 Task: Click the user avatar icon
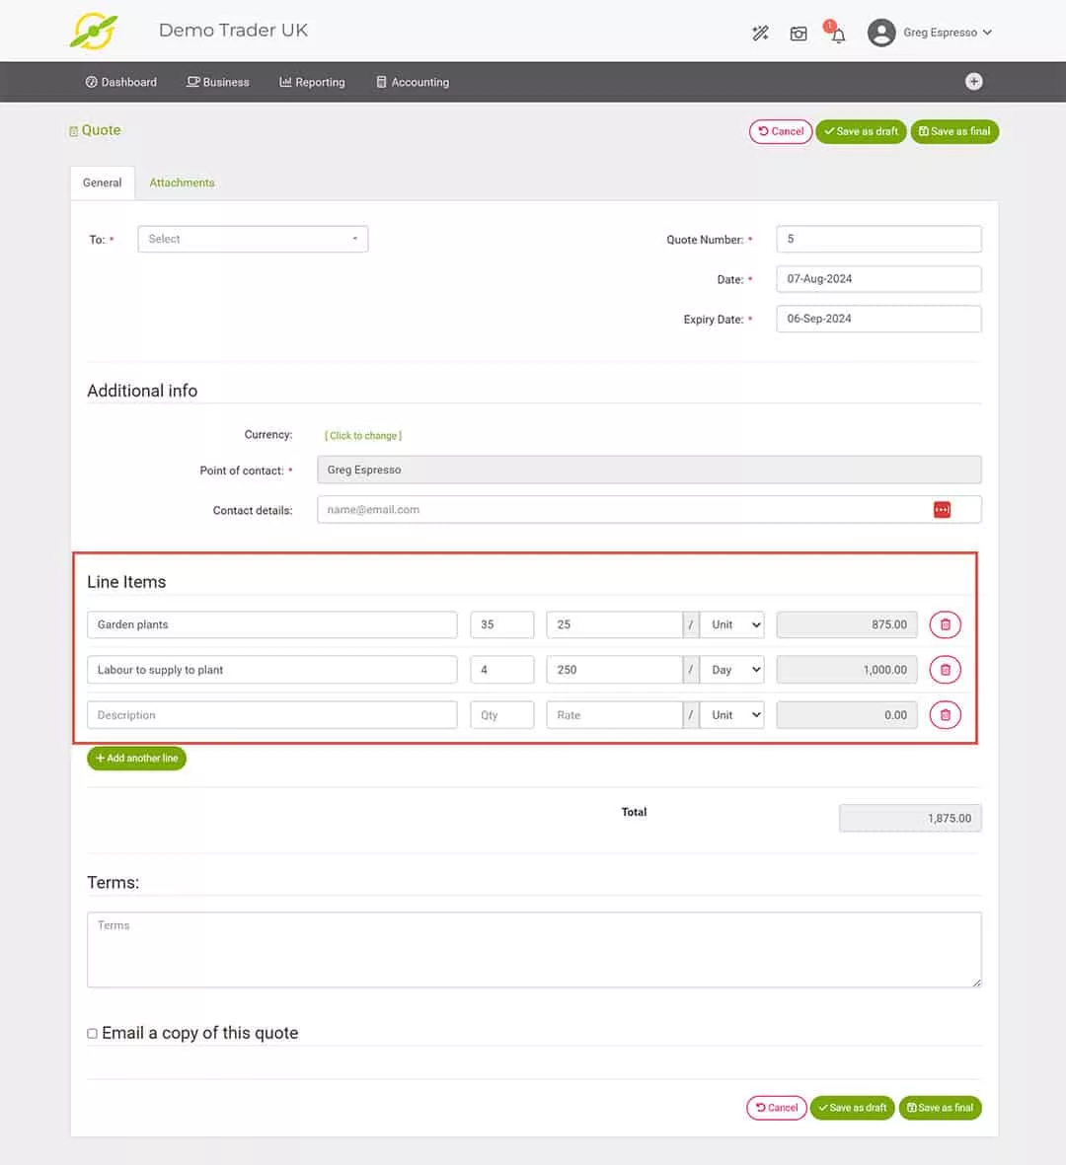880,33
